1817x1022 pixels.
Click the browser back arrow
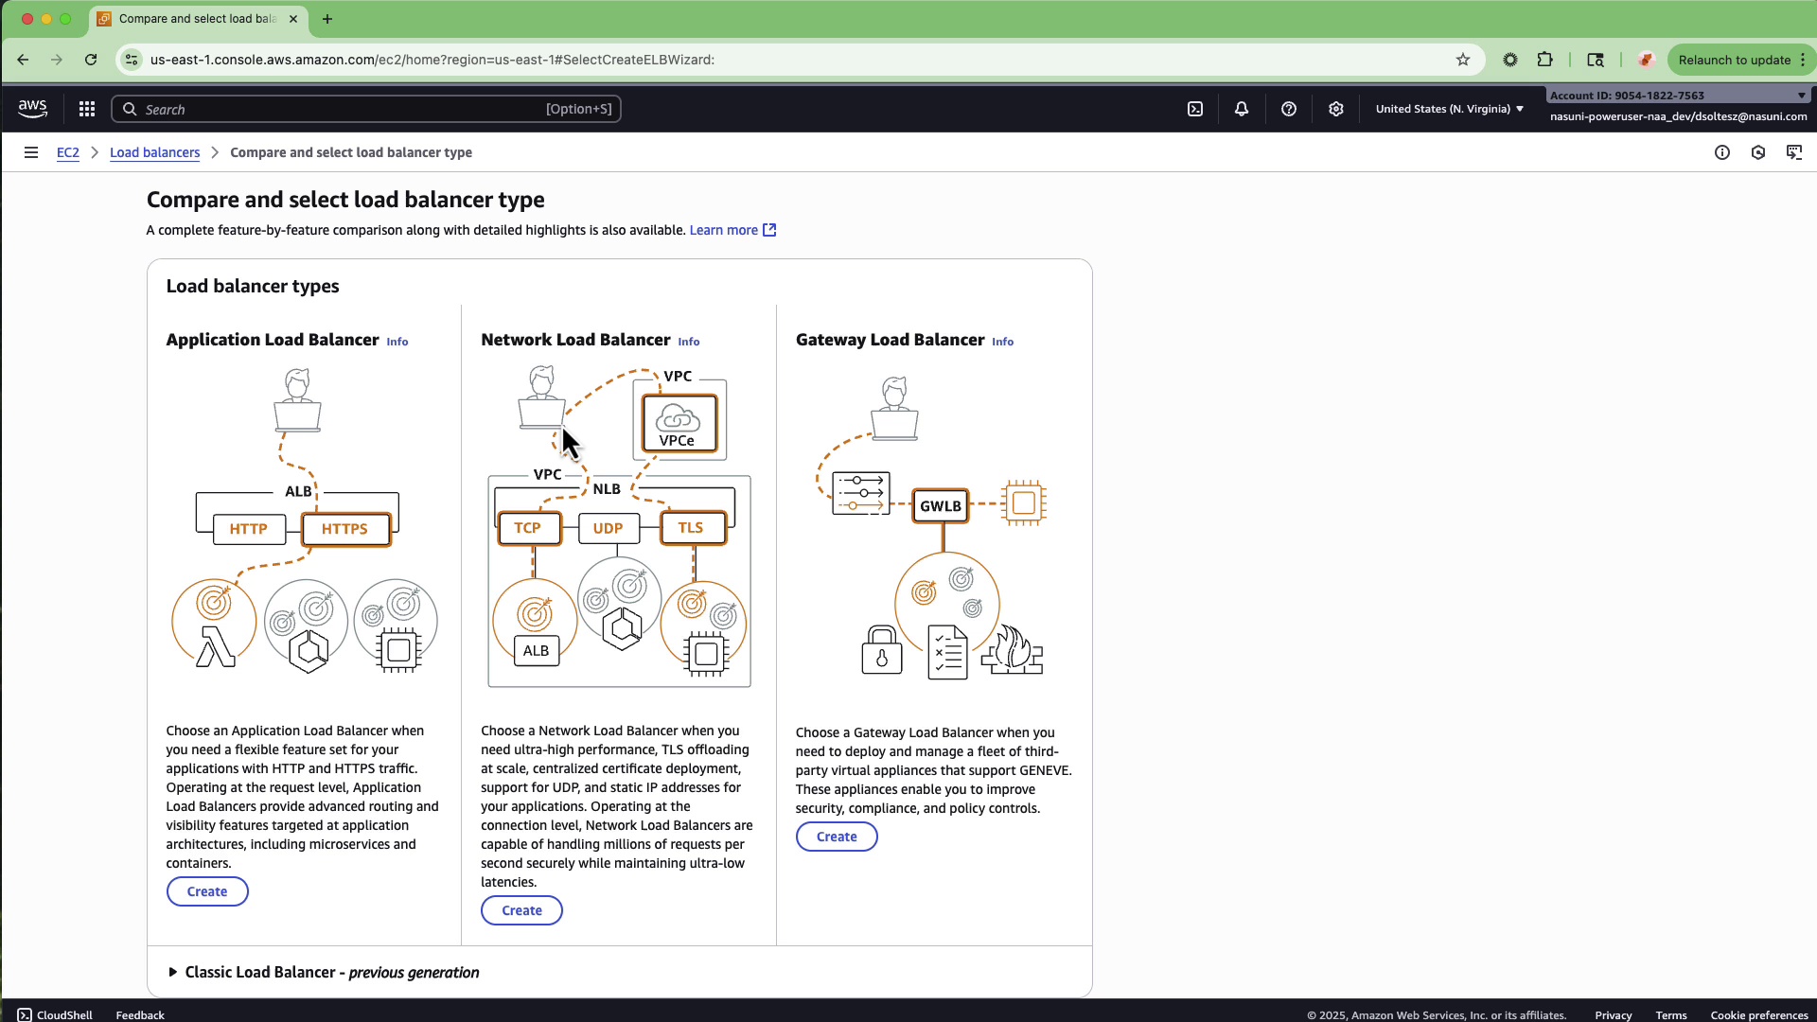click(23, 60)
